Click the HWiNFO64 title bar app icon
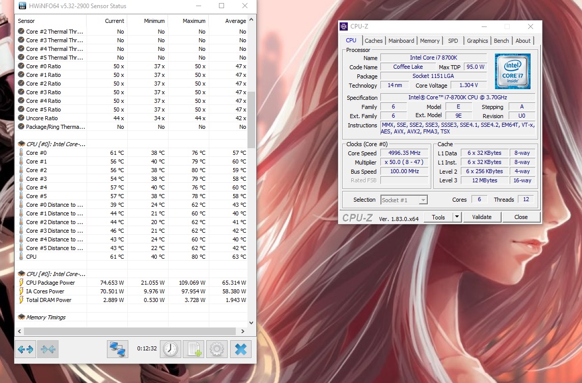582x383 pixels. point(22,6)
